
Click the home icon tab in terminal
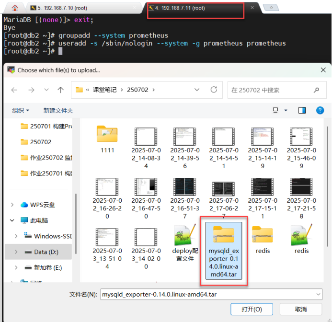(x=15, y=8)
